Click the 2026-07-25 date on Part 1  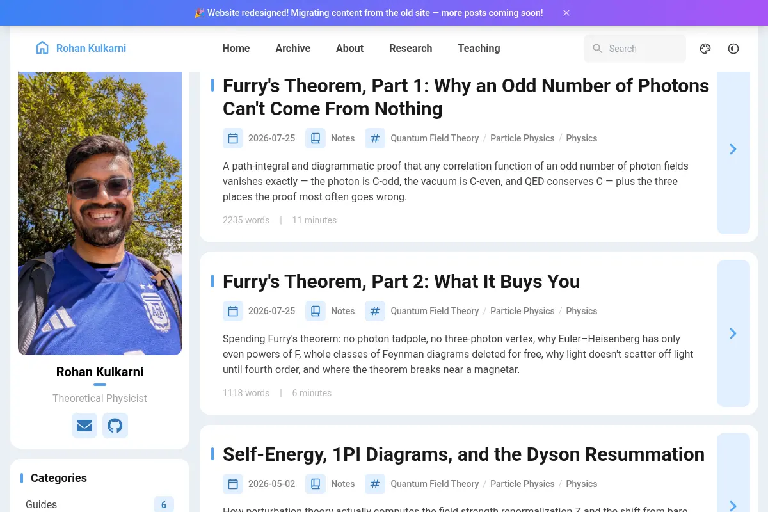[x=271, y=138]
